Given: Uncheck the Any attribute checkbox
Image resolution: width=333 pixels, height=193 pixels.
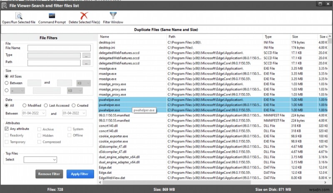Looking at the screenshot, I should (7, 129).
